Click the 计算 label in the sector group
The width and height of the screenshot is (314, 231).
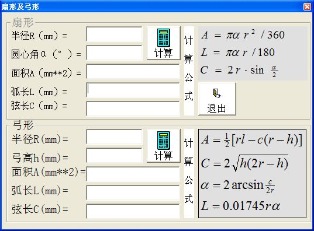coord(163,53)
